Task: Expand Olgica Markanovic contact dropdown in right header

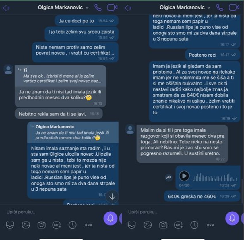Action: 209,8
